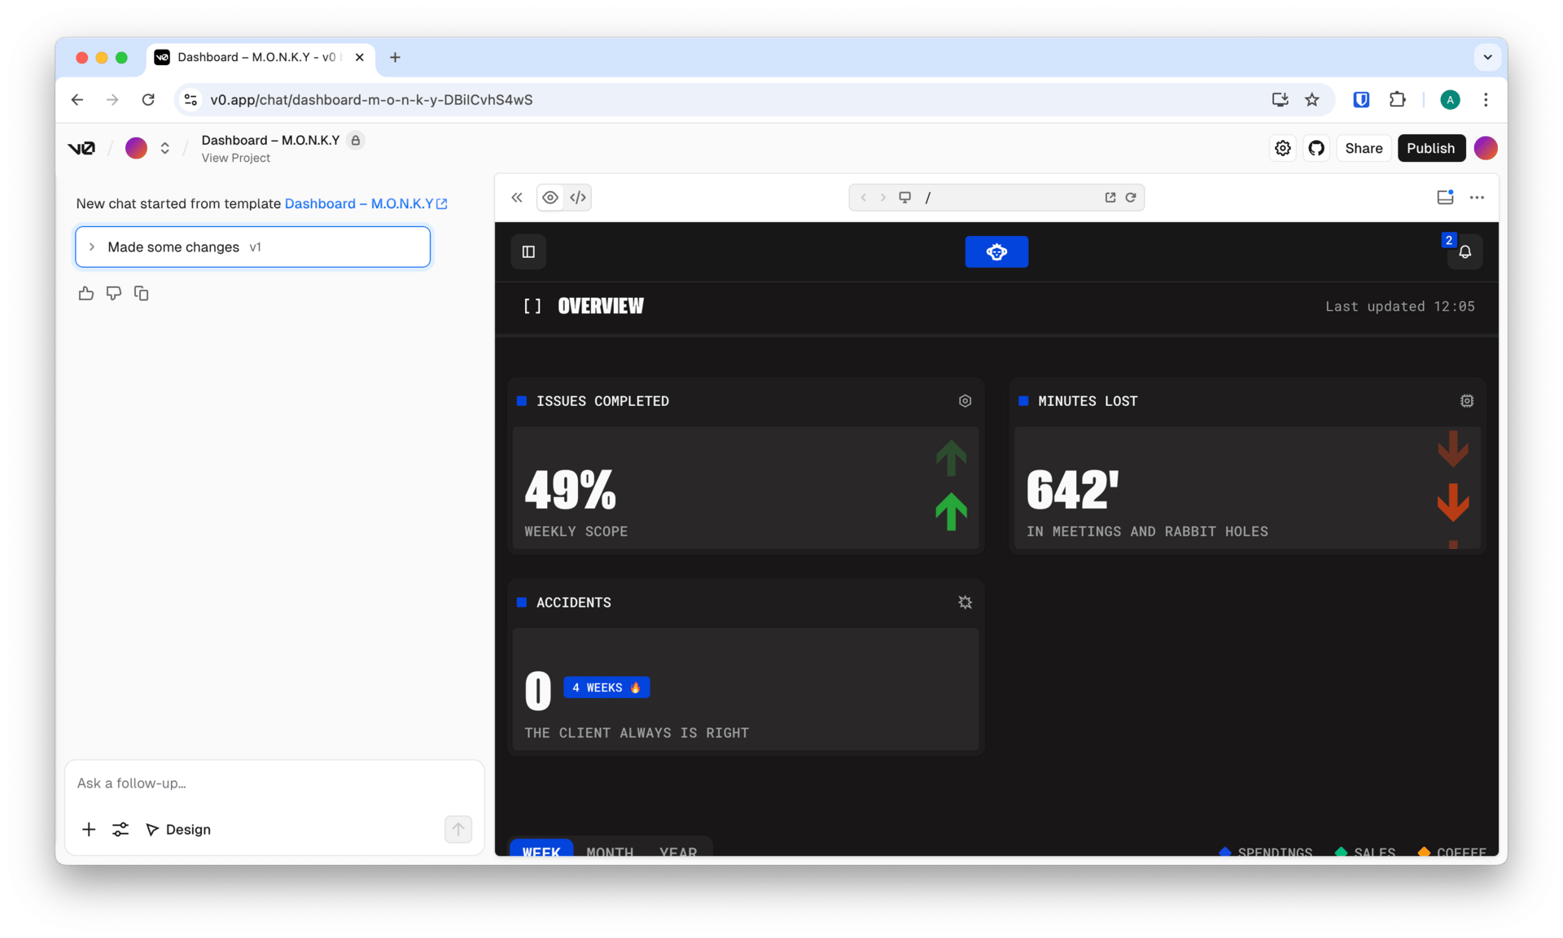The width and height of the screenshot is (1563, 938).
Task: Give the response a thumbs down
Action: click(x=114, y=294)
